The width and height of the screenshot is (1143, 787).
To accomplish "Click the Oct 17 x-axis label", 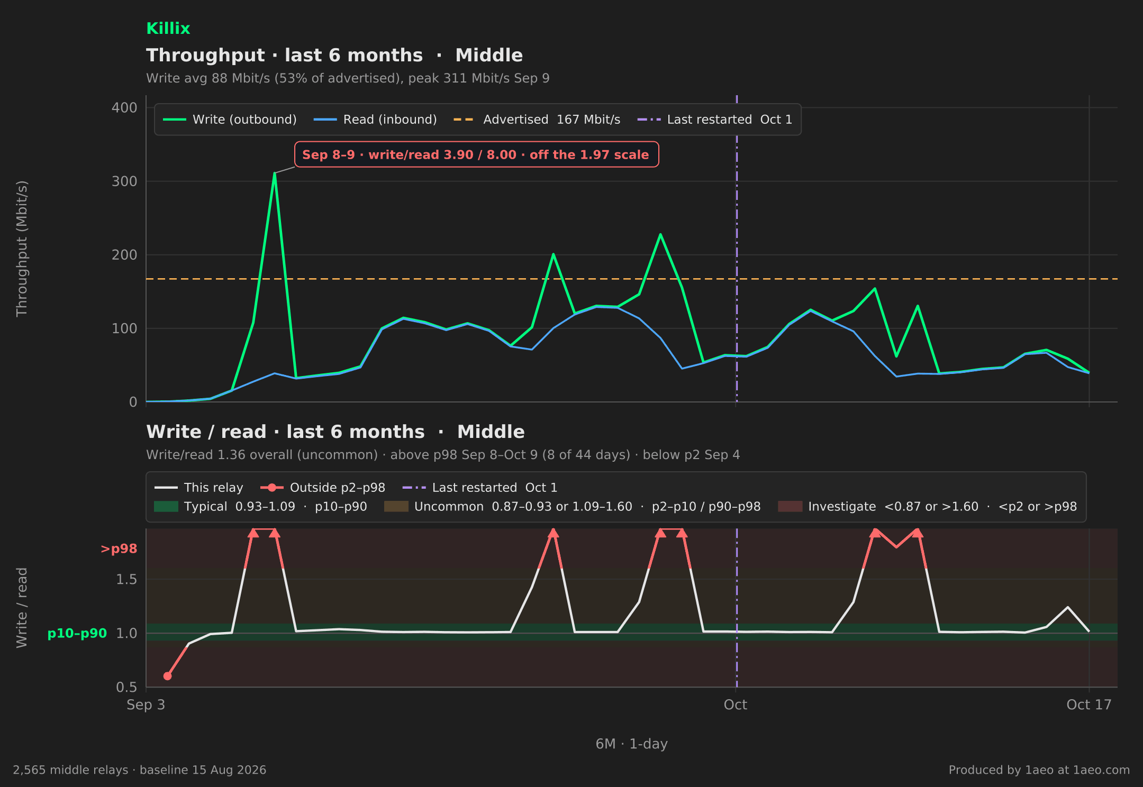I will [1089, 705].
